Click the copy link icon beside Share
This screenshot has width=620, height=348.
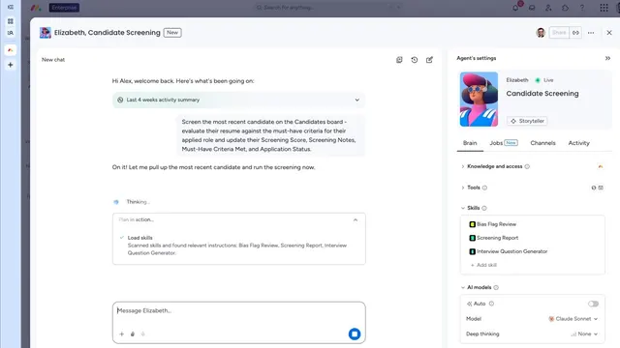click(575, 33)
